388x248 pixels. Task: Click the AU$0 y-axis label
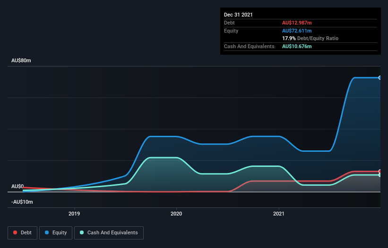click(17, 186)
